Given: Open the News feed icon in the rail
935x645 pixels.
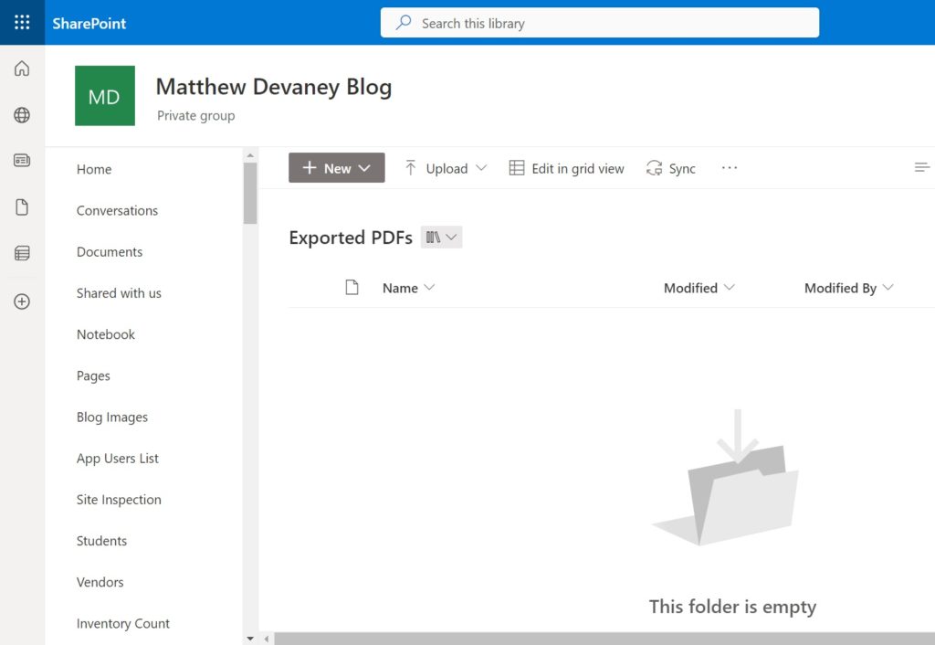Looking at the screenshot, I should [x=21, y=160].
